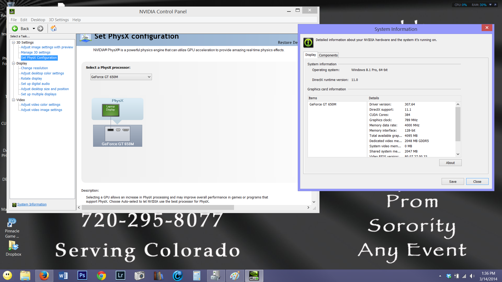Click the horizontal scrollbar right arrow
Screen dimensions: 502x282
(308, 207)
